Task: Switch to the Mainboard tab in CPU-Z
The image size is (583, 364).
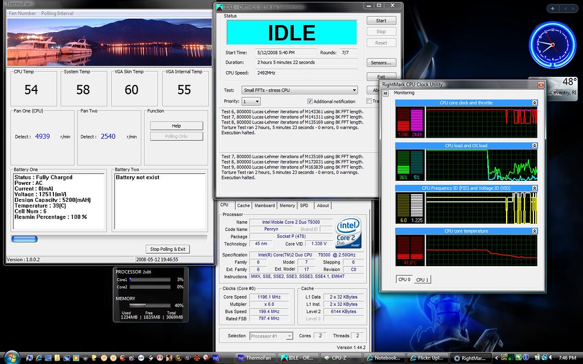Action: point(264,206)
